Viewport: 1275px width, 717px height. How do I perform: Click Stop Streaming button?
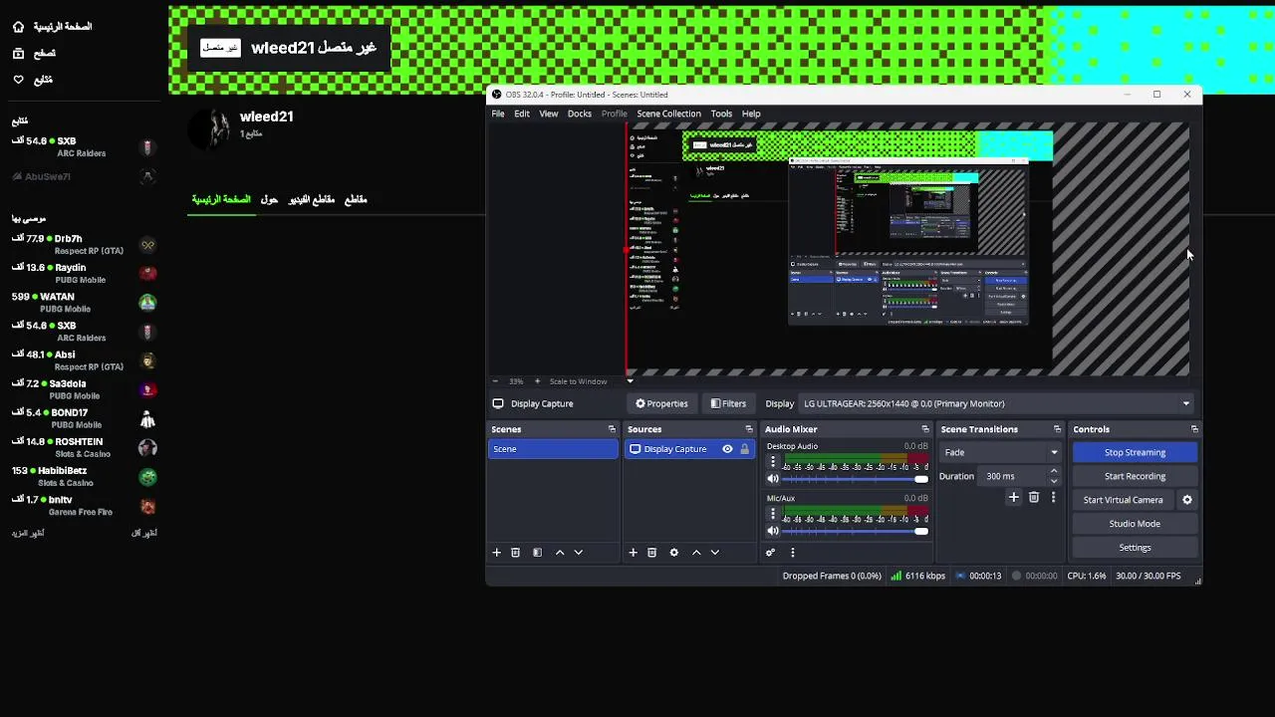(1135, 452)
